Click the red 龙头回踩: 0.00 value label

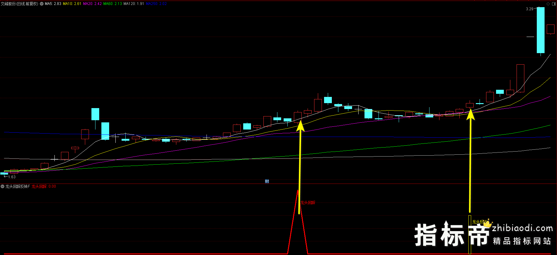pyautogui.click(x=44, y=186)
